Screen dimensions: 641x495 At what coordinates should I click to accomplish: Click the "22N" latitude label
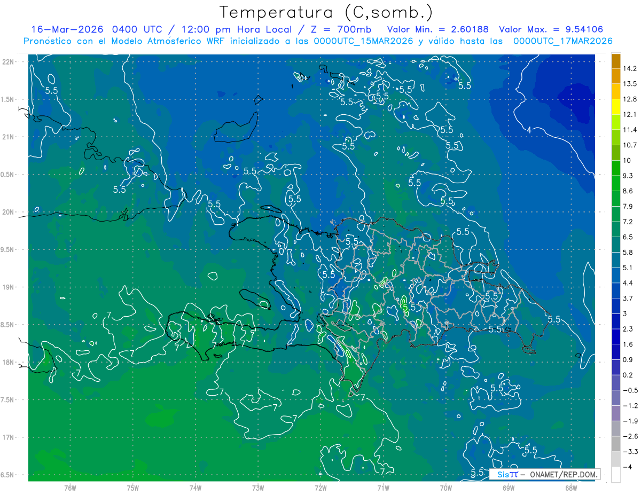coord(9,61)
